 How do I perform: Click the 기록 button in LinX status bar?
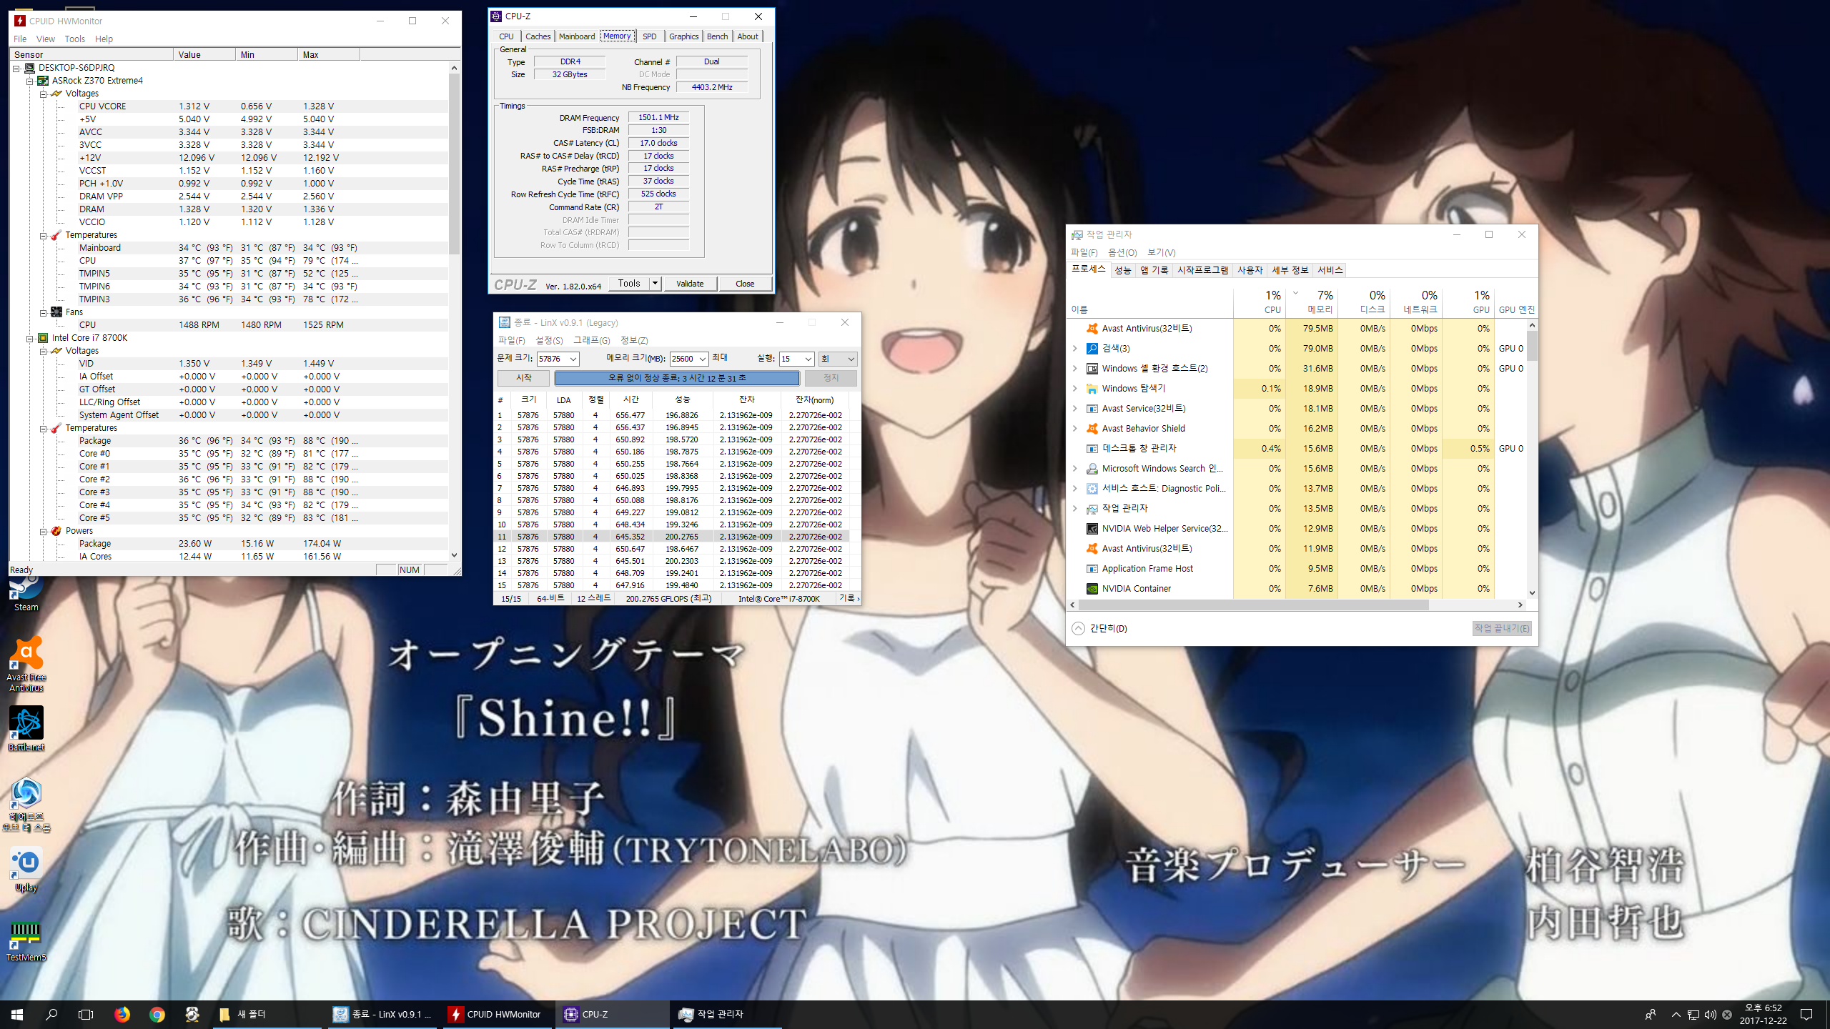pyautogui.click(x=849, y=599)
